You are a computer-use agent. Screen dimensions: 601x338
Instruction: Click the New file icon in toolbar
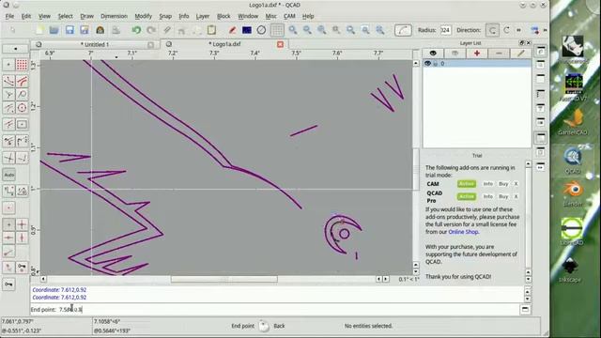click(x=39, y=30)
